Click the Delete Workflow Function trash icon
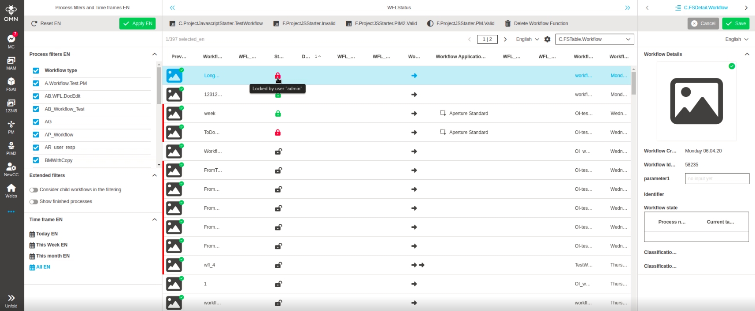755x311 pixels. [x=508, y=23]
